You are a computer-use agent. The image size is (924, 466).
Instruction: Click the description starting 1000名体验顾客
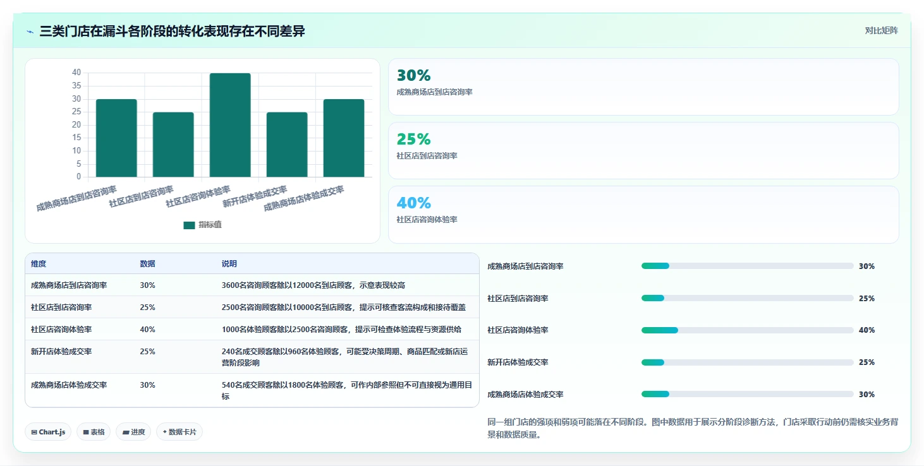(342, 330)
